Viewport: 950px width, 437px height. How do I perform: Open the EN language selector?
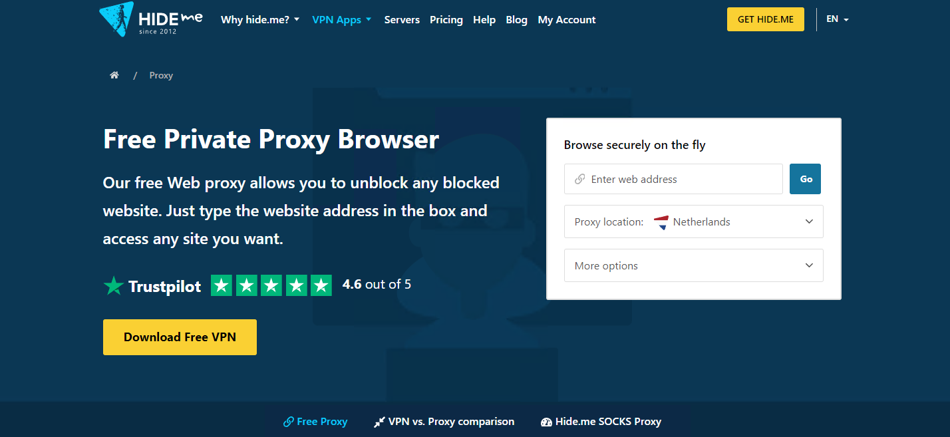(x=838, y=19)
